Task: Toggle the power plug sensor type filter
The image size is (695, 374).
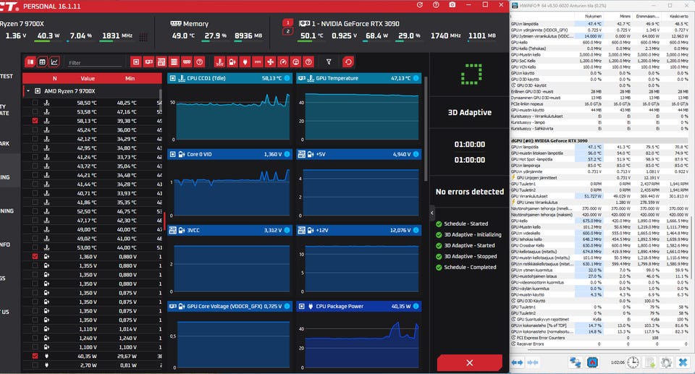Action: (x=245, y=62)
